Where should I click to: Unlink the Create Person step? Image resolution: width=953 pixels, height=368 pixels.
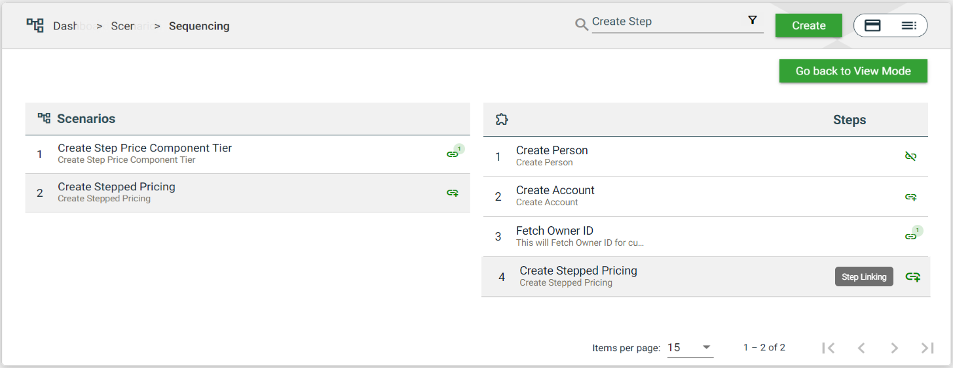[910, 156]
